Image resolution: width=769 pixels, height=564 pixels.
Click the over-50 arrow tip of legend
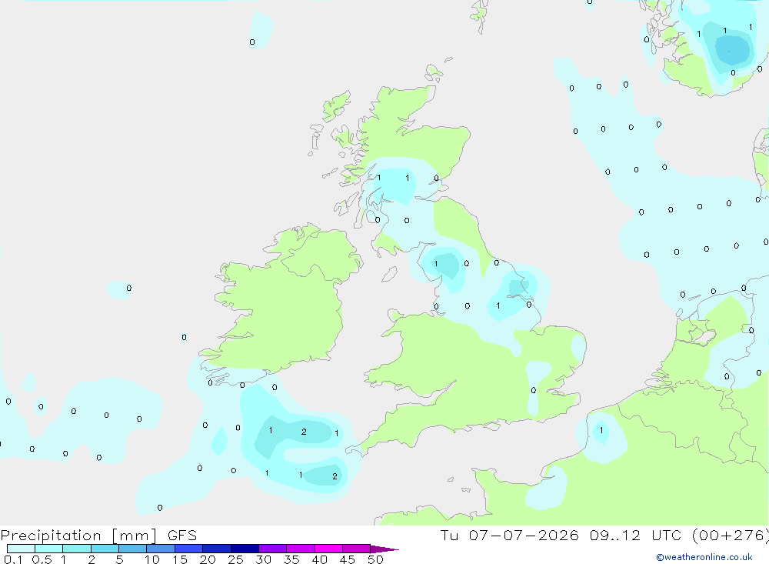coord(384,549)
